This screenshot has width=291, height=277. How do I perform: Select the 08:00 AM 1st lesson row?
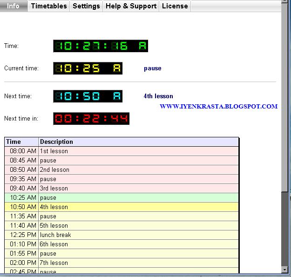click(122, 151)
